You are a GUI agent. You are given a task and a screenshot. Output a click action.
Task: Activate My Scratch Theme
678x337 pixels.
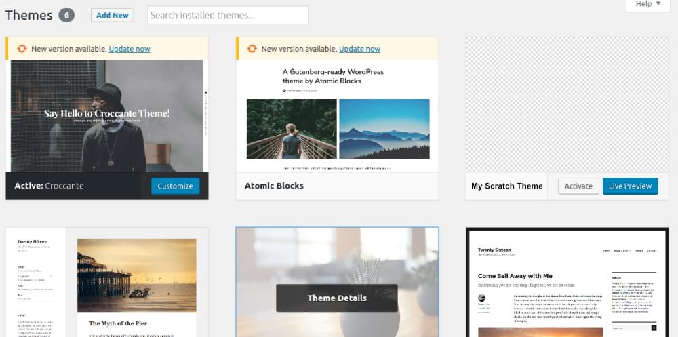578,186
